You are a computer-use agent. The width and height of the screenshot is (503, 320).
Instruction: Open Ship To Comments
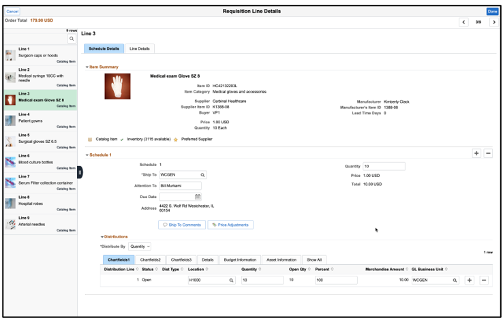pyautogui.click(x=182, y=225)
